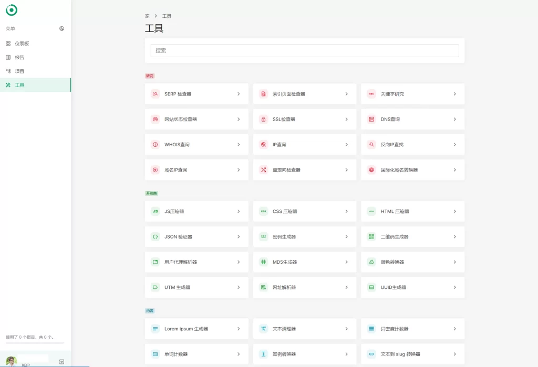Expand the CSS 压缩器 card chevron
Screen dimensions: 538x367
(x=347, y=211)
